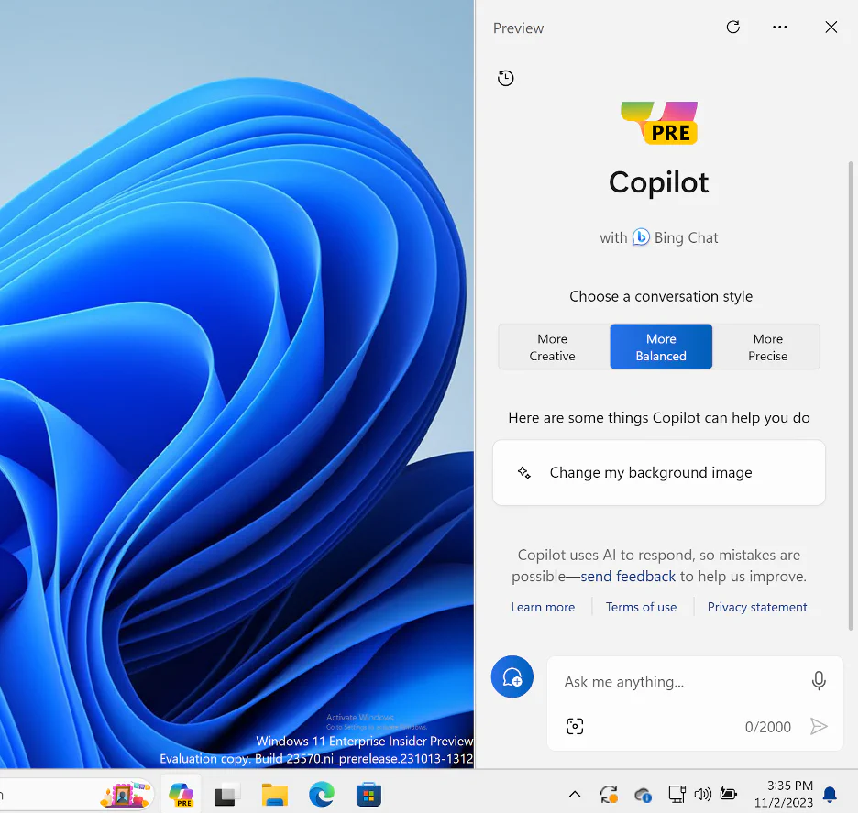Screen dimensions: 858x814
Task: Add a screenshot using the capture icon
Action: tap(574, 726)
